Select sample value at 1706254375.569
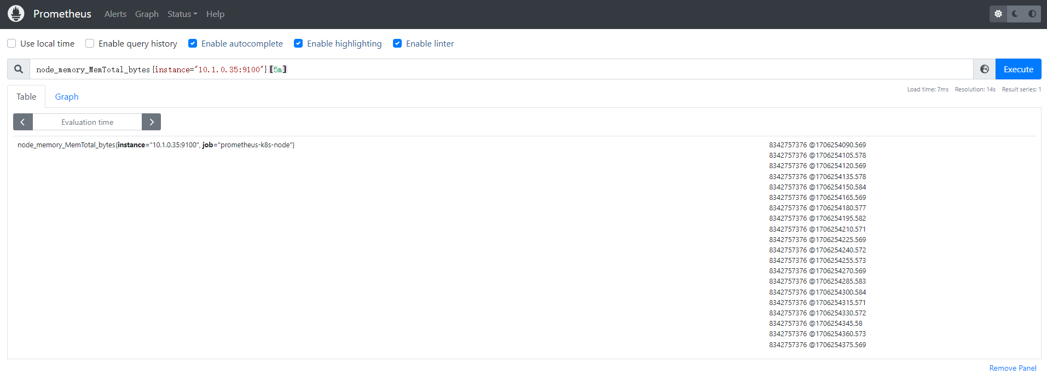 click(818, 345)
